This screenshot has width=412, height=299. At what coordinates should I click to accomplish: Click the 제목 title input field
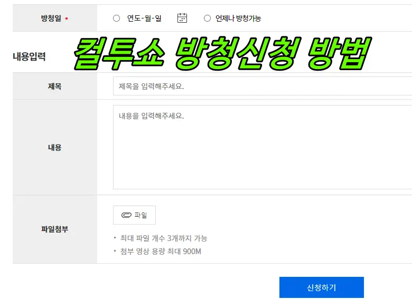click(x=263, y=86)
